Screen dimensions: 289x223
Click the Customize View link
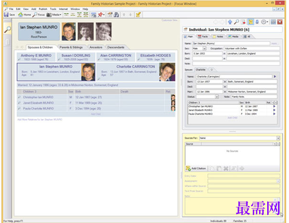[x=169, y=20]
